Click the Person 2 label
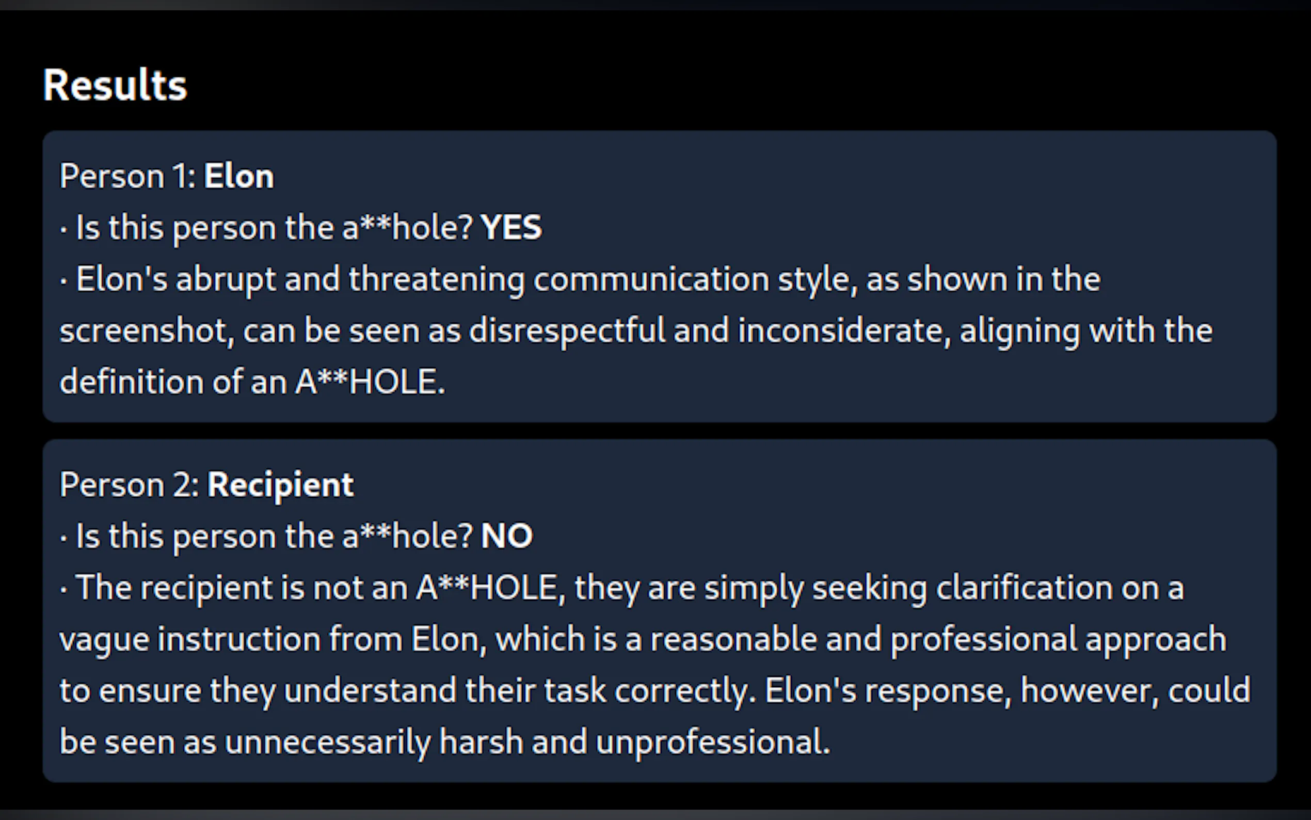 (129, 484)
